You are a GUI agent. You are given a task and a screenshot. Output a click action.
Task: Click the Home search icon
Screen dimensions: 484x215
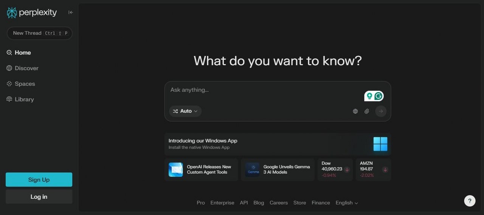[x=9, y=53]
